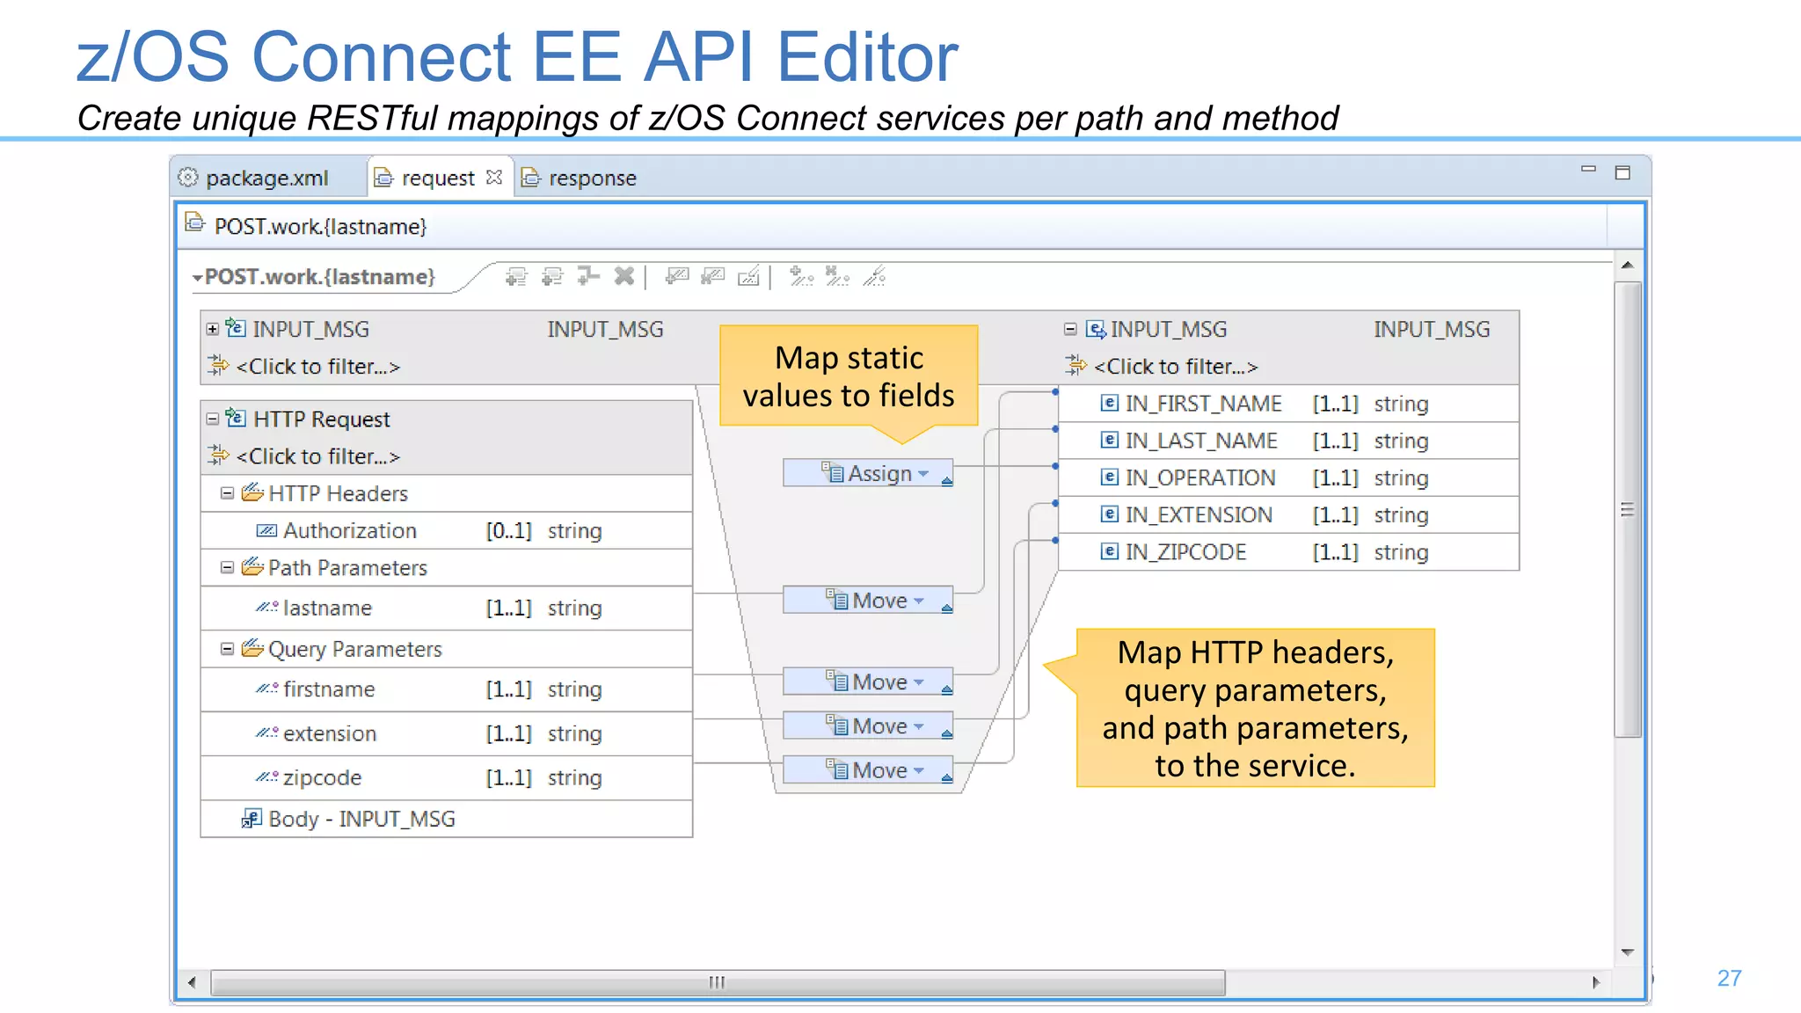This screenshot has height=1013, width=1801.
Task: Click the Assign transform's small corner triangle
Action: click(x=946, y=480)
